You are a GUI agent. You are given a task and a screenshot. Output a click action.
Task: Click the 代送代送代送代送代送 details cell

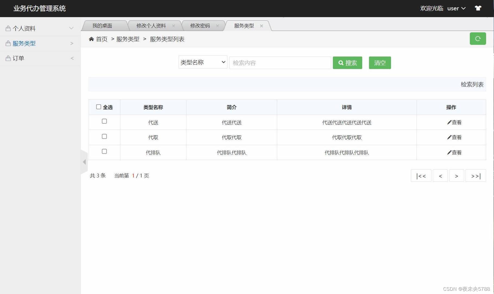click(347, 123)
